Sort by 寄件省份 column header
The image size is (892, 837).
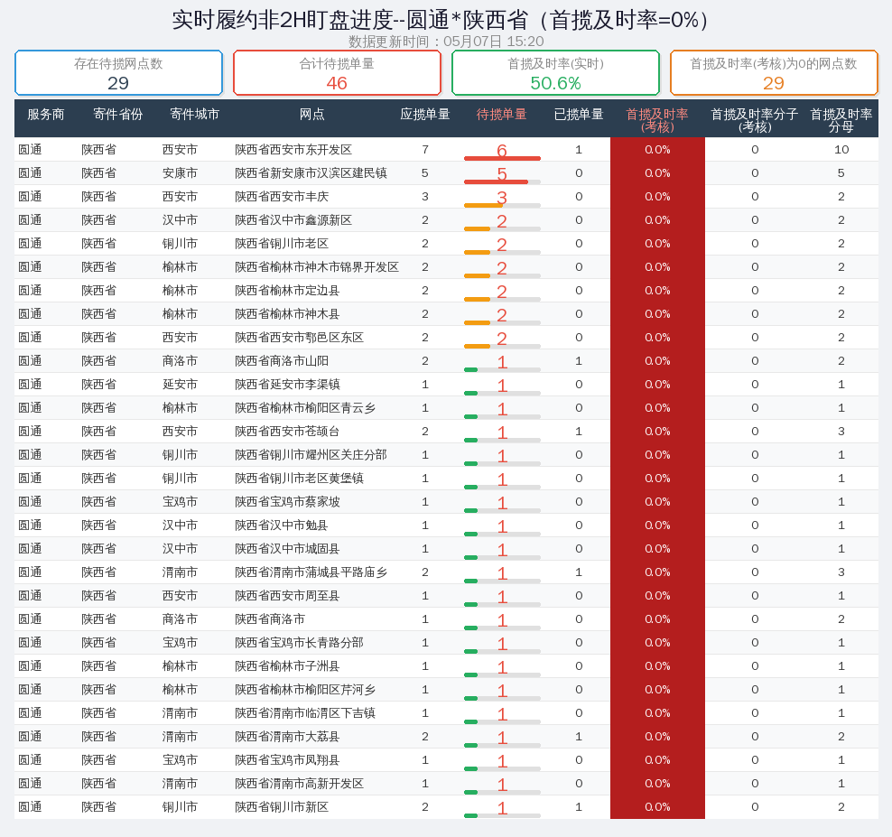117,115
